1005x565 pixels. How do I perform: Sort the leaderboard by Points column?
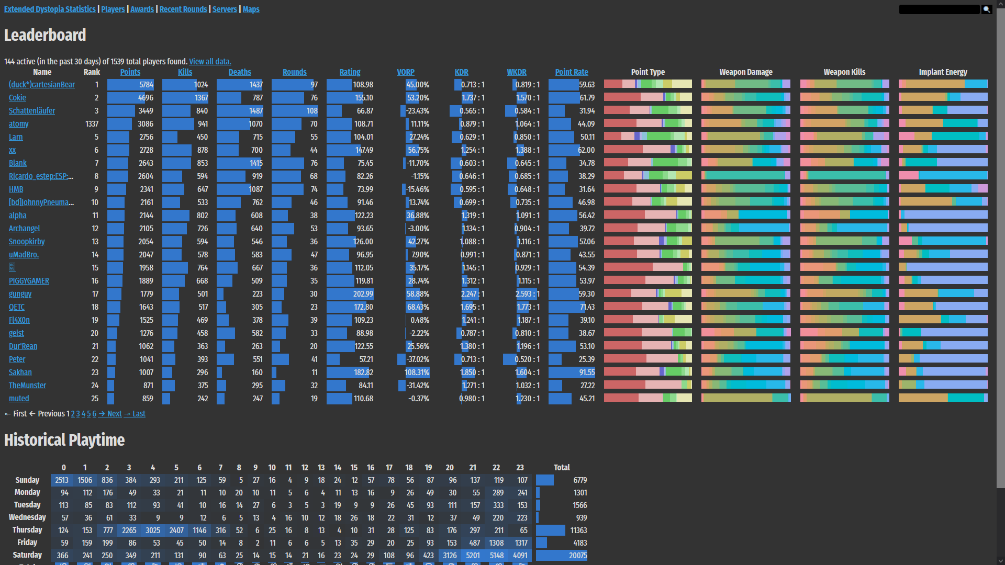130,72
